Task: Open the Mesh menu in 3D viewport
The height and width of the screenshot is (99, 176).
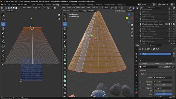Action: pyautogui.click(x=78, y=8)
